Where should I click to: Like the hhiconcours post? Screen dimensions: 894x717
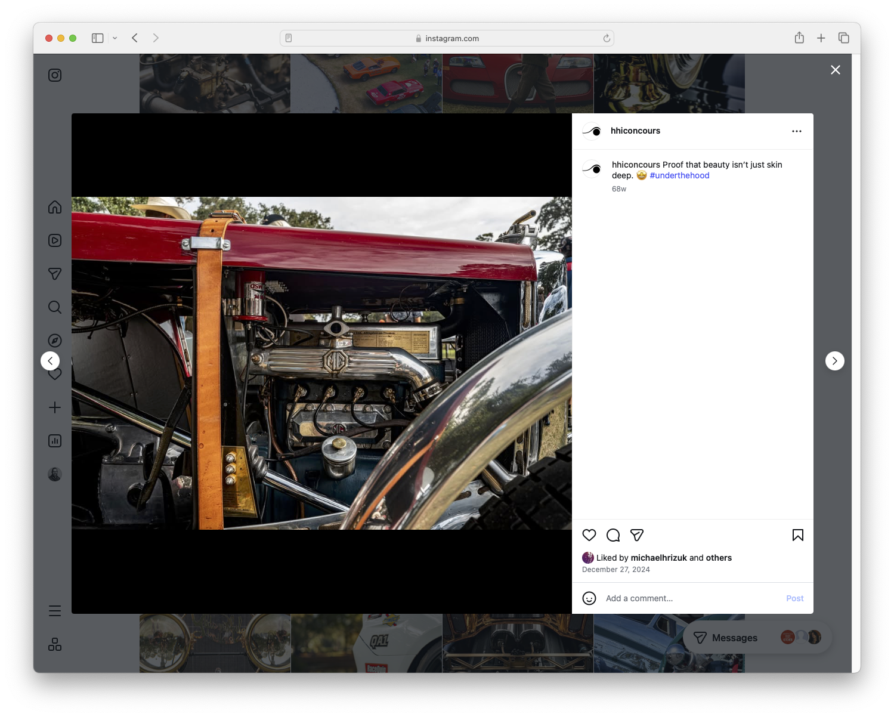(589, 535)
